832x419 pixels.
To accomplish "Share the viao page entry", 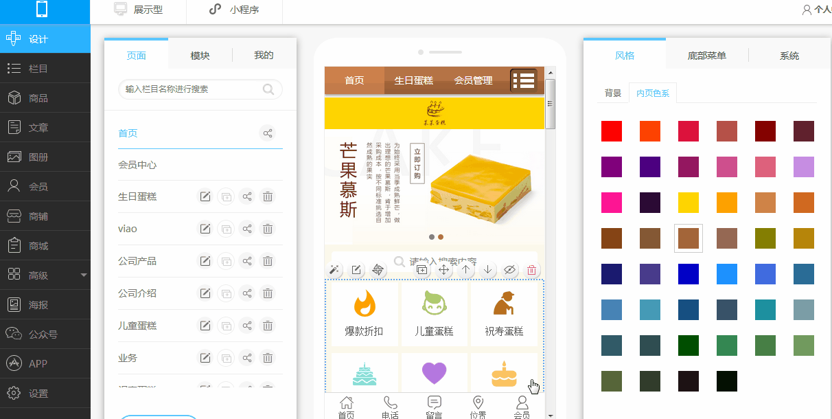I will pyautogui.click(x=247, y=229).
